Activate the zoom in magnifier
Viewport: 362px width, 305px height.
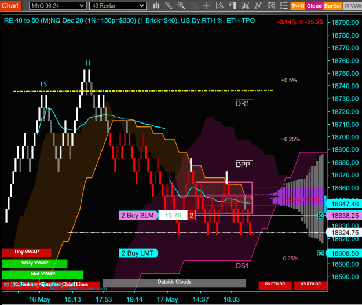click(181, 6)
